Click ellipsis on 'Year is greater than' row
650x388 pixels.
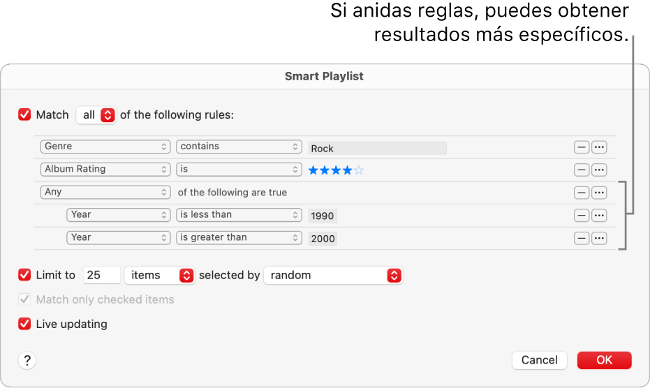click(599, 238)
